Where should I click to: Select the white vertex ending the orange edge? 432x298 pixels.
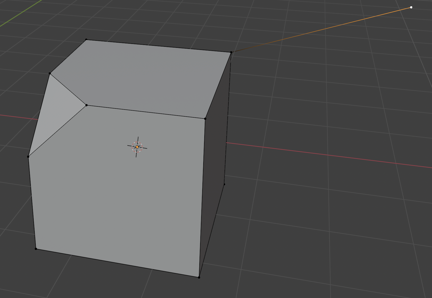pos(411,7)
